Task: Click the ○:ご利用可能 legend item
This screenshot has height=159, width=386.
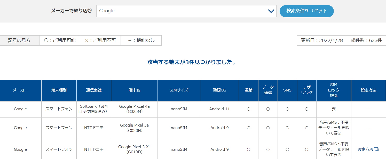Action: 60,40
